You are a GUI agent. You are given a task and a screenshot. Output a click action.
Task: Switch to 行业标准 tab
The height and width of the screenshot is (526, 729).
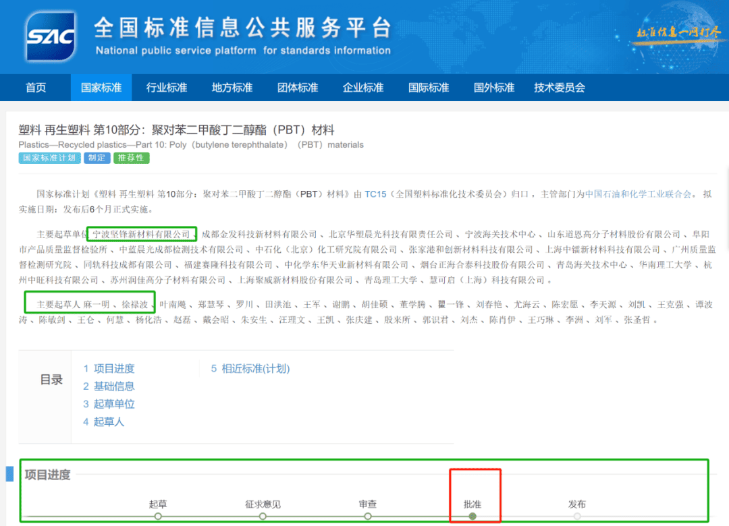coord(167,88)
